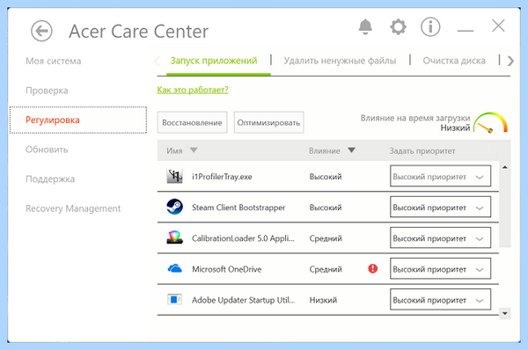Open priority dropdown for Microsoft OneDrive

(x=441, y=268)
